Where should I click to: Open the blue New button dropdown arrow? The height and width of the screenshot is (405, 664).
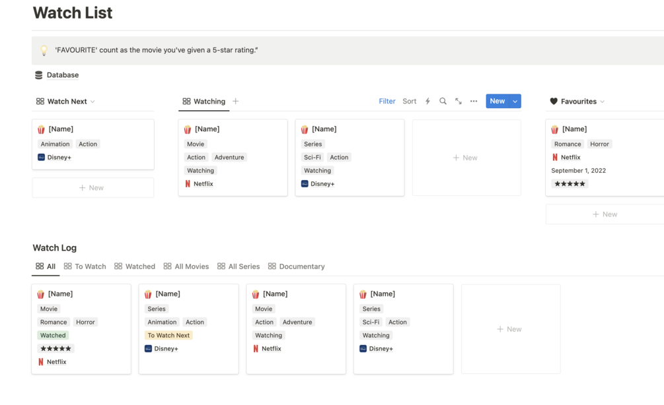(x=515, y=102)
